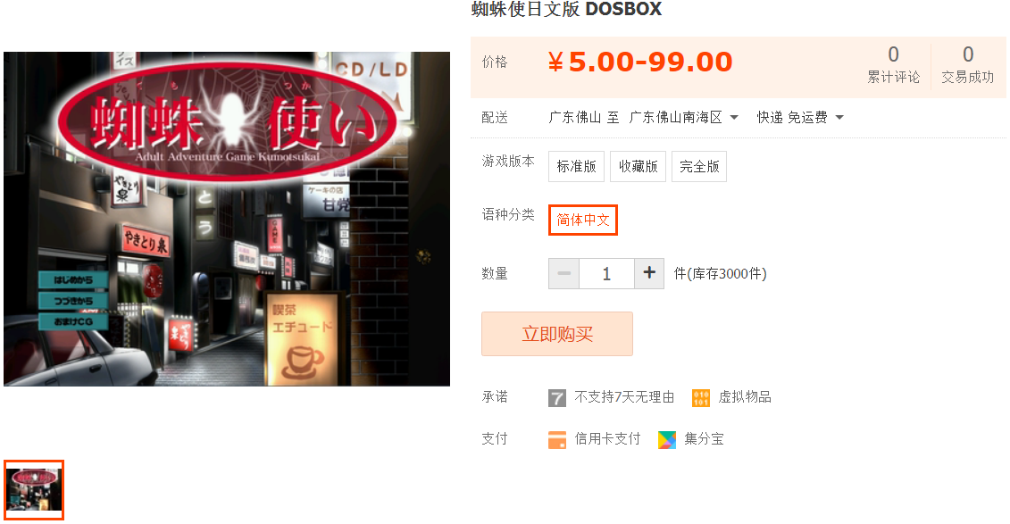Expand the 快递 免运费 shipping dropdown

coord(800,117)
